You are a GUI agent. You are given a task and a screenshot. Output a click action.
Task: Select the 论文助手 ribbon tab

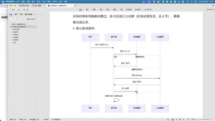[138, 10]
